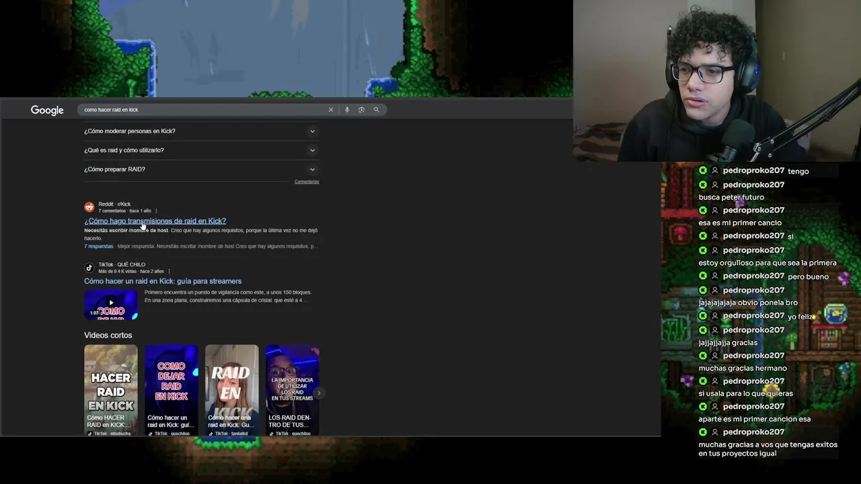Click the 'Videos cortos' heading
Viewport: 861px width, 484px height.
[108, 335]
